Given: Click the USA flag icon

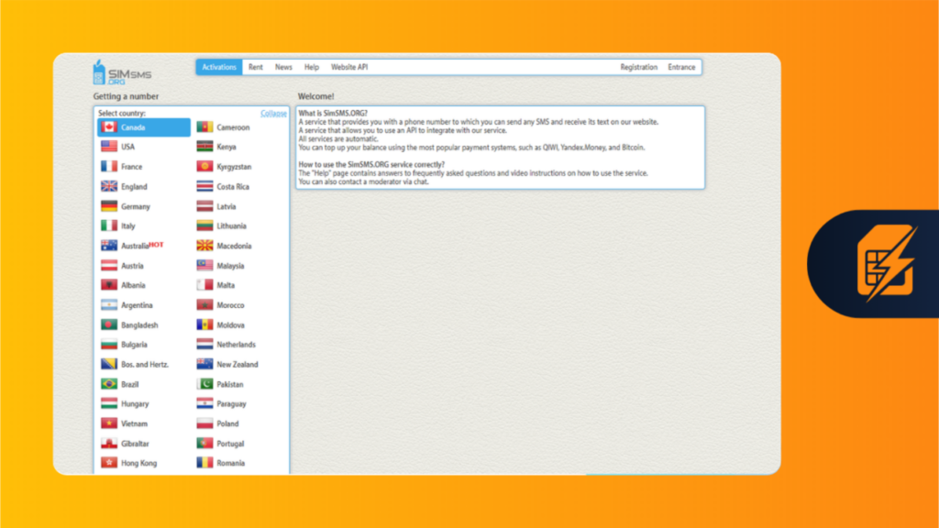Looking at the screenshot, I should (109, 147).
